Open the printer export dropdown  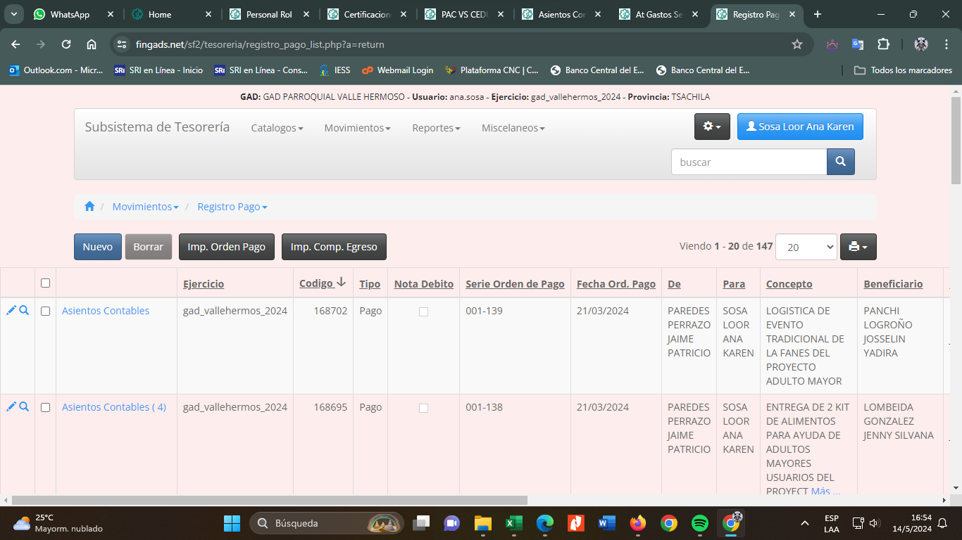click(858, 247)
